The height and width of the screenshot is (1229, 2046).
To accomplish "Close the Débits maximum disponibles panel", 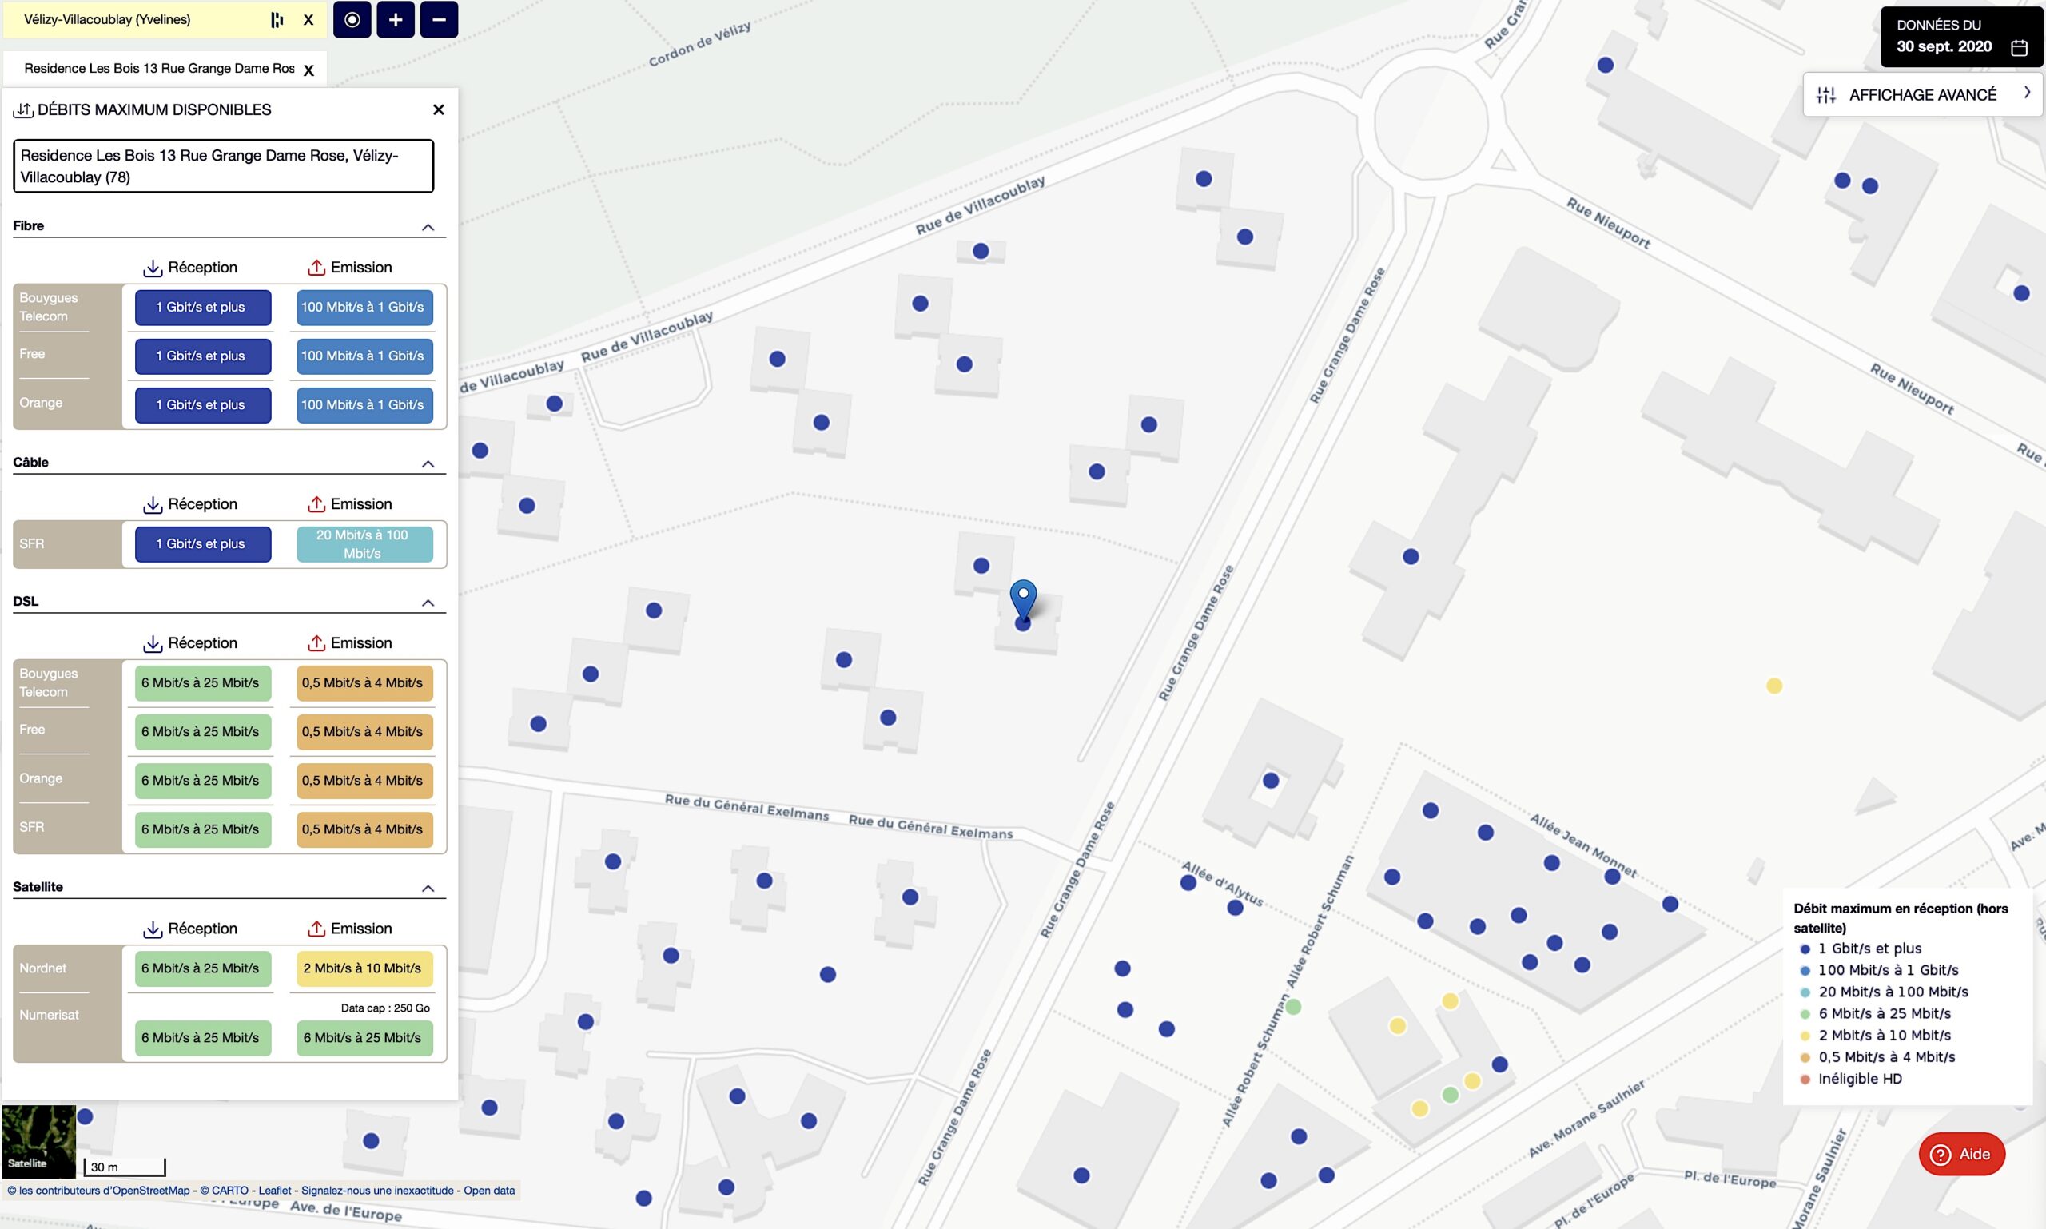I will (x=438, y=109).
